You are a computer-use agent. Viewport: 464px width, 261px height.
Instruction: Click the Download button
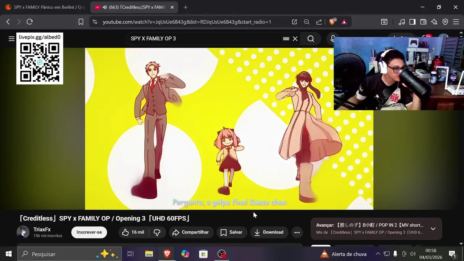point(269,232)
